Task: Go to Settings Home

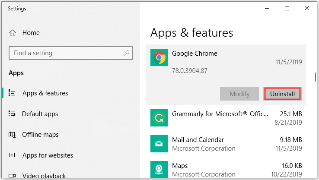Action: click(31, 33)
